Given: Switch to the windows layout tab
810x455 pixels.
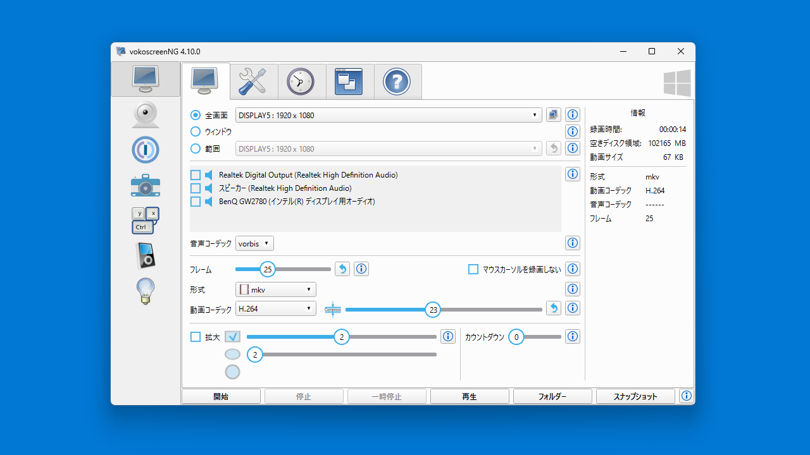Looking at the screenshot, I should click(x=350, y=82).
